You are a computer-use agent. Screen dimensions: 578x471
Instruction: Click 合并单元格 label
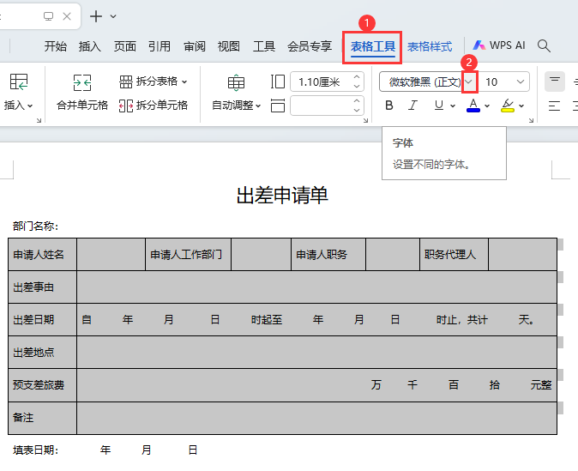tap(82, 106)
